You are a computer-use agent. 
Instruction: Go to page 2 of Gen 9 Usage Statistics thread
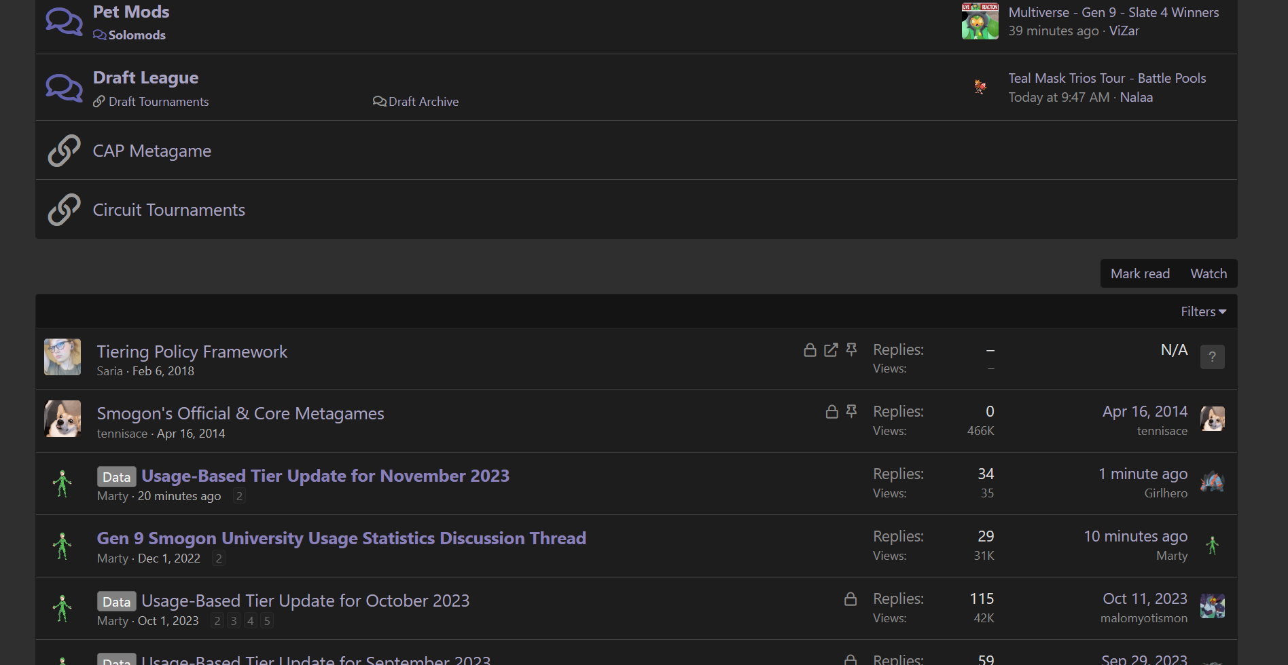click(x=219, y=558)
